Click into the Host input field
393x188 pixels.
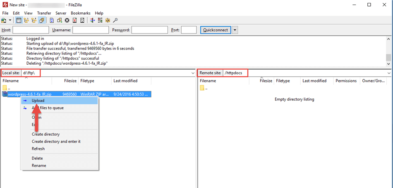[x=31, y=30]
